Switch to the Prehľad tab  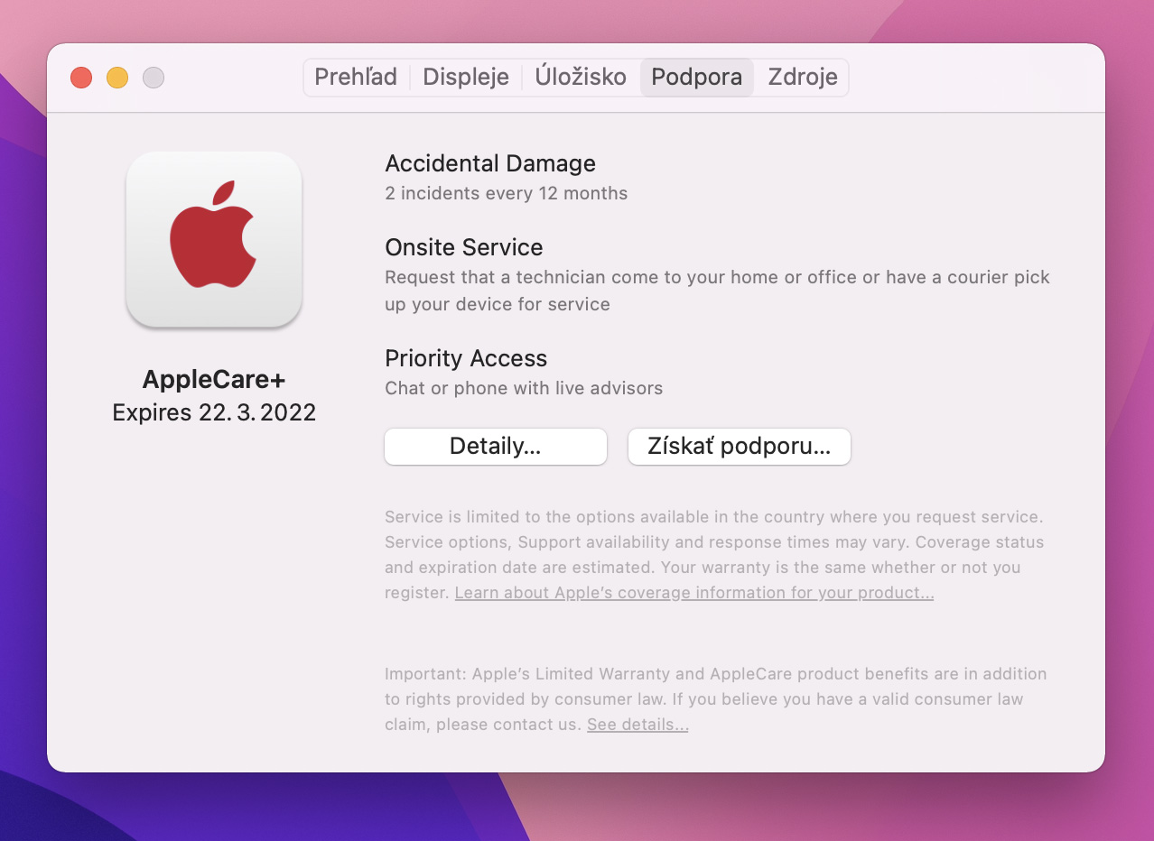point(356,78)
